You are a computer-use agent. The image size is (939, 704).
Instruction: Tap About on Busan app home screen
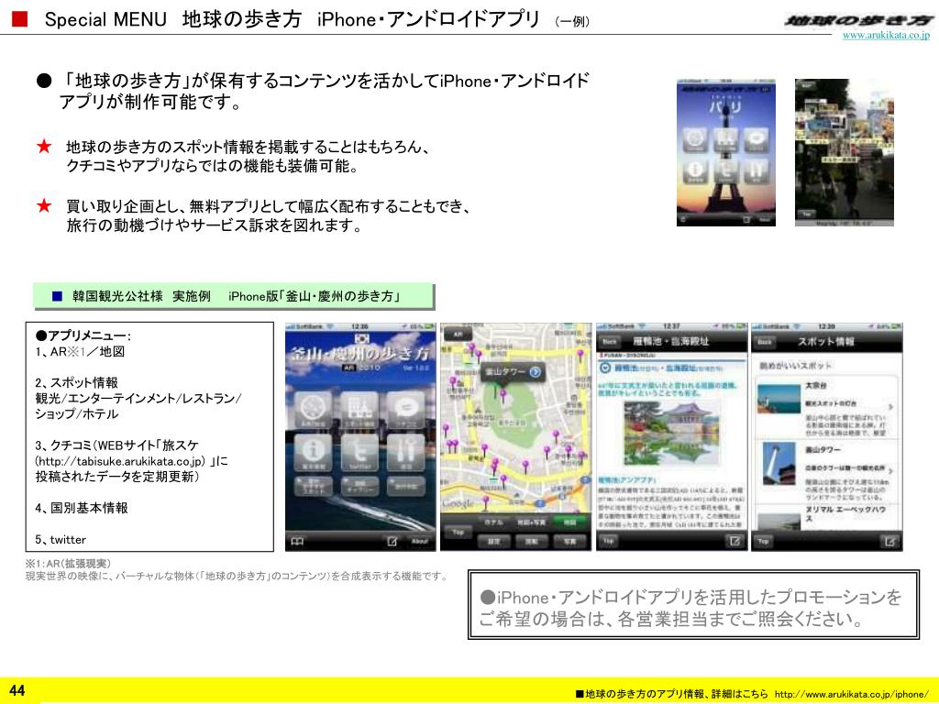click(x=420, y=541)
